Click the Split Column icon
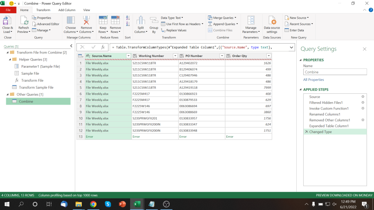 point(141,21)
